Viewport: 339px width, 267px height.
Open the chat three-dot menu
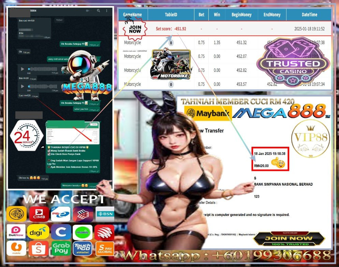pyautogui.click(x=107, y=11)
